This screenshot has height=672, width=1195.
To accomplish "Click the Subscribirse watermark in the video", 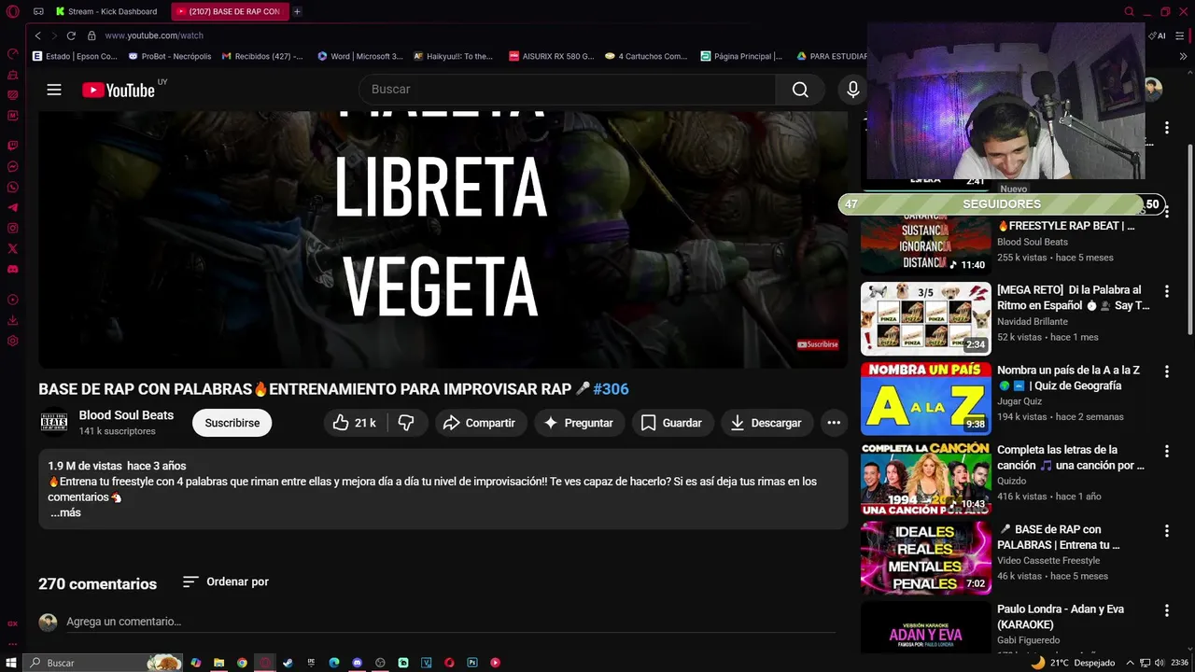I will coord(818,344).
